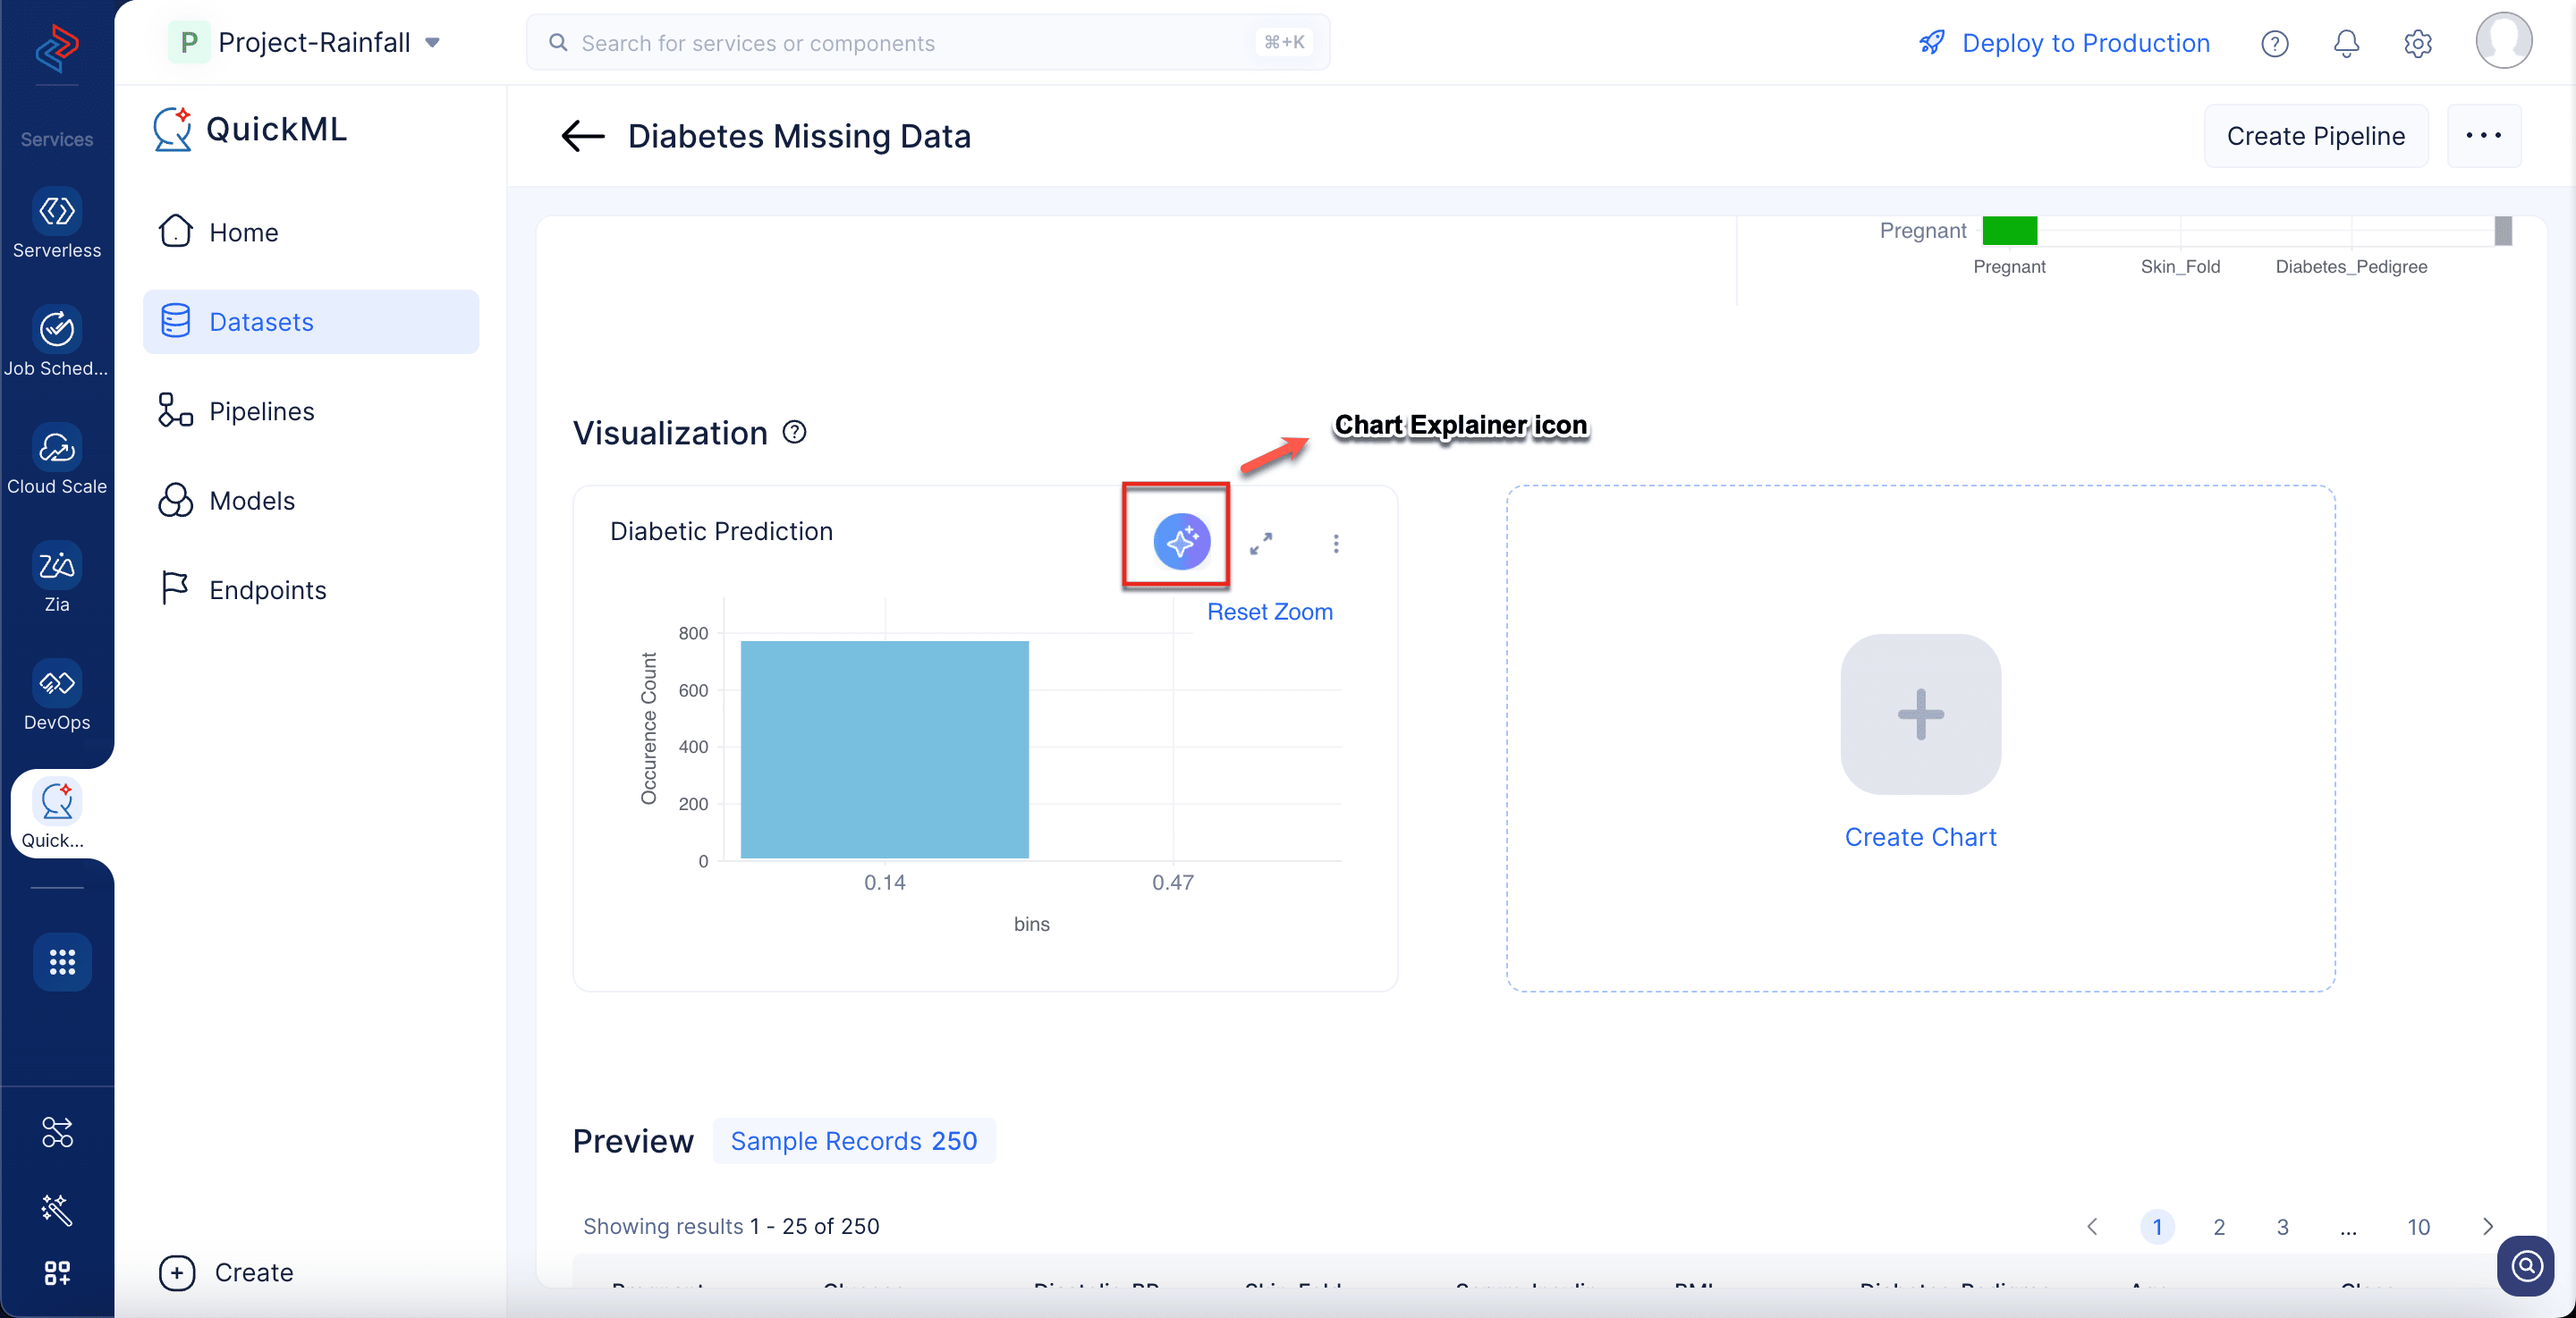Viewport: 2576px width, 1318px height.
Task: Open the Models section
Action: [x=311, y=500]
